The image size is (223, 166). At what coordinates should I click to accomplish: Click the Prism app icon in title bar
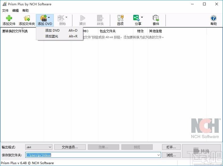click(5, 4)
